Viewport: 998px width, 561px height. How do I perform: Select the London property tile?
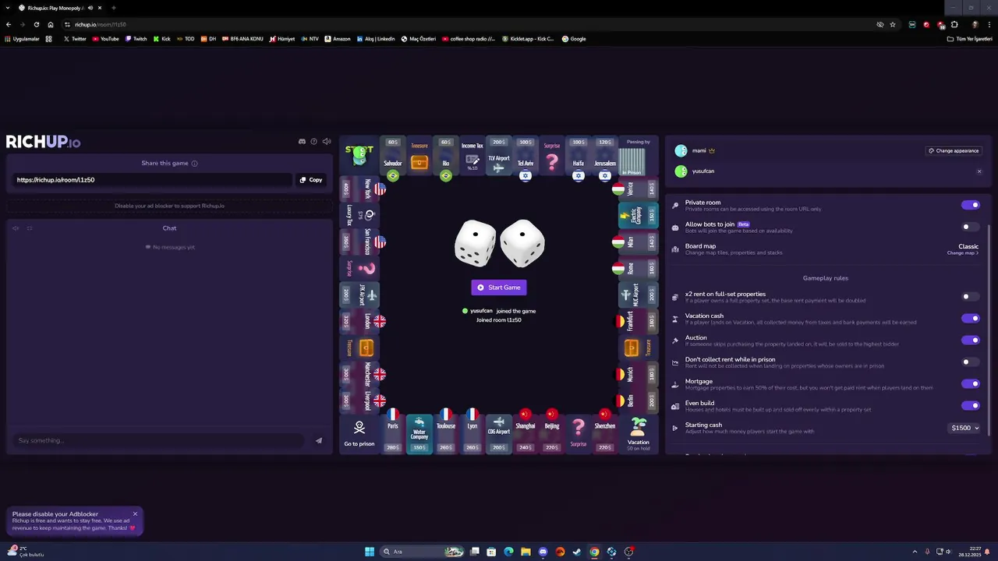359,321
